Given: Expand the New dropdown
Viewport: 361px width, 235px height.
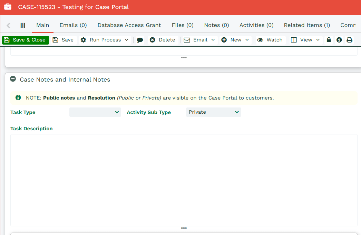Looking at the screenshot, I should tap(235, 40).
